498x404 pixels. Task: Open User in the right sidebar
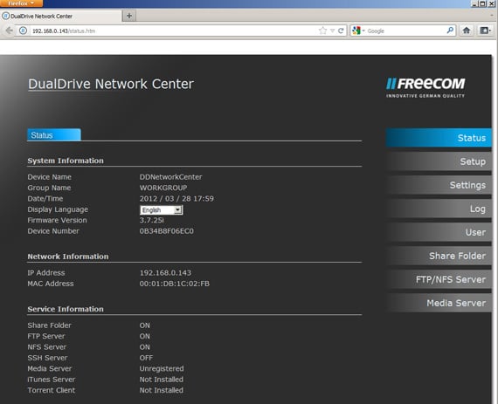click(439, 232)
